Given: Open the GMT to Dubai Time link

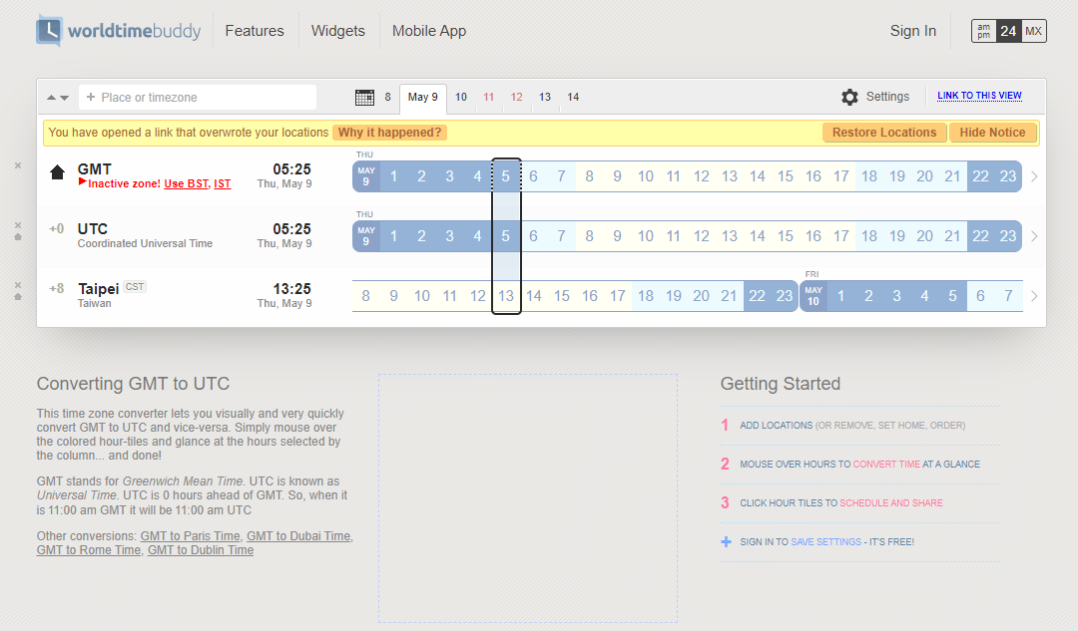Looking at the screenshot, I should 298,536.
